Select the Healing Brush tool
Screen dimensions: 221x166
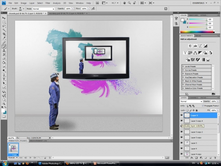point(4,42)
